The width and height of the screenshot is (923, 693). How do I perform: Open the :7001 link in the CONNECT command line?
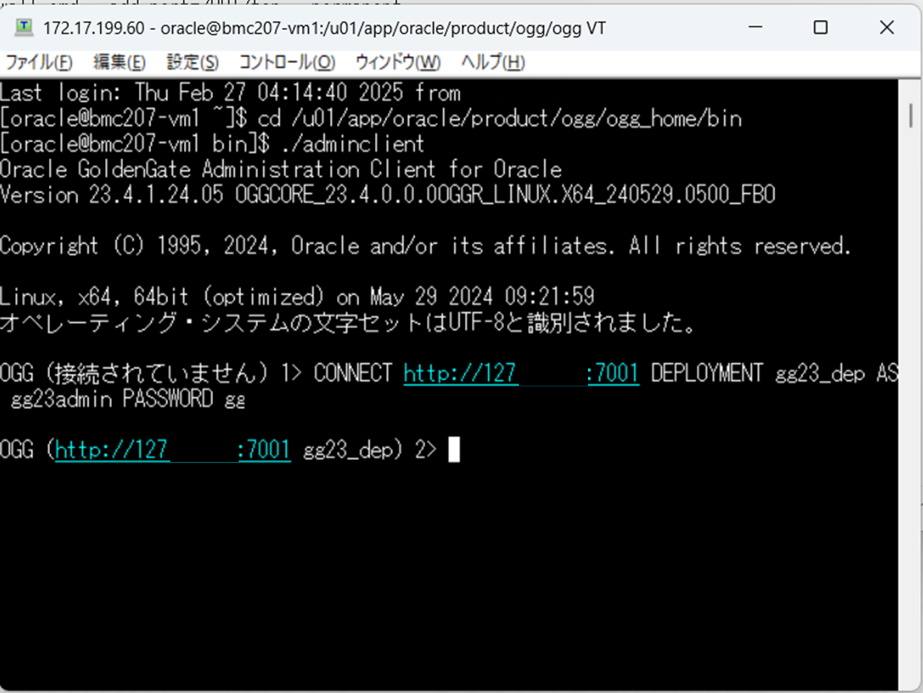point(612,373)
